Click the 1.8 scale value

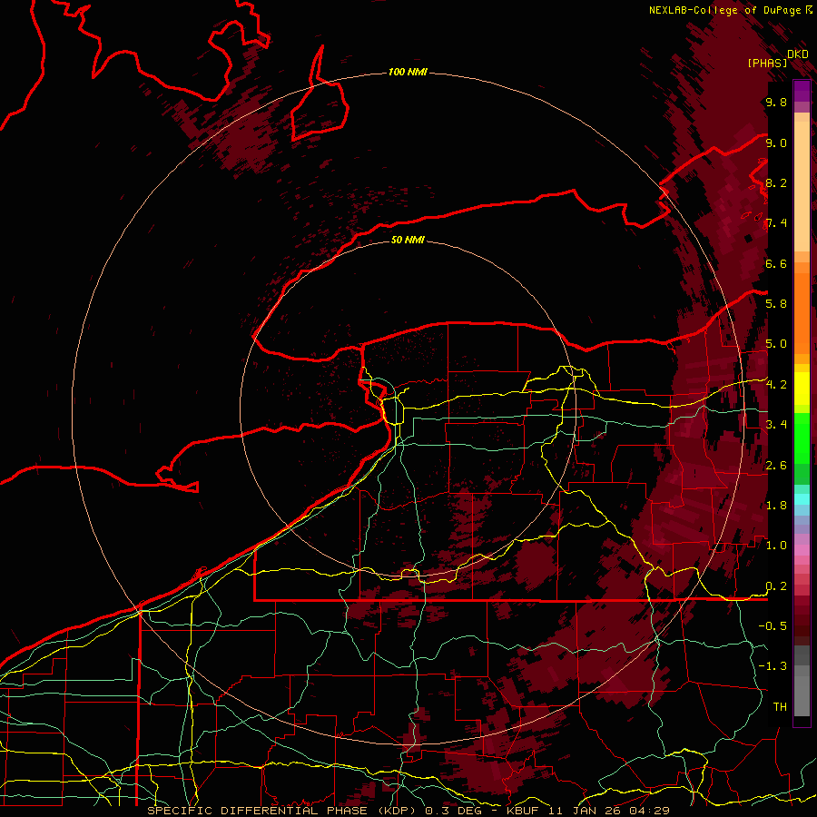776,506
